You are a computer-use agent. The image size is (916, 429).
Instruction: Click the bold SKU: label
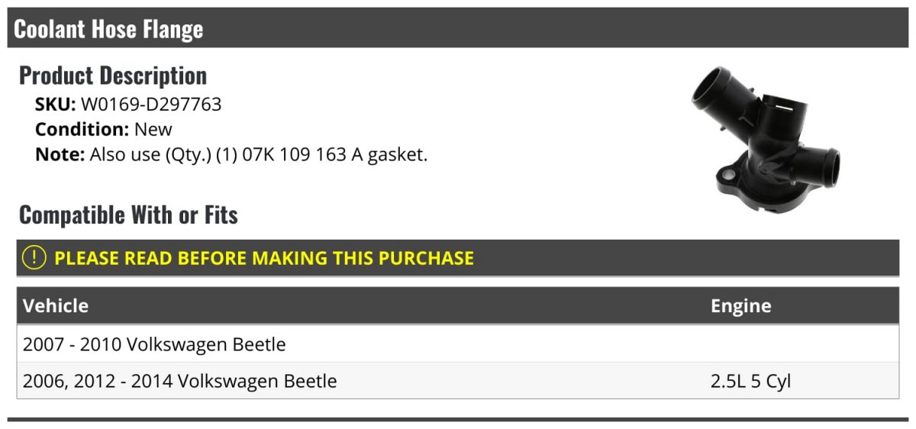tap(55, 105)
